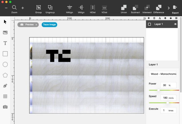This screenshot has height=124, width=182.
Task: Click the Export button
Action: click(175, 10)
